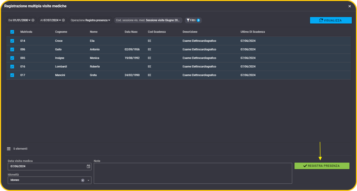This screenshot has width=357, height=191.
Task: Click the REGISTRA PRESENZA button
Action: (322, 166)
